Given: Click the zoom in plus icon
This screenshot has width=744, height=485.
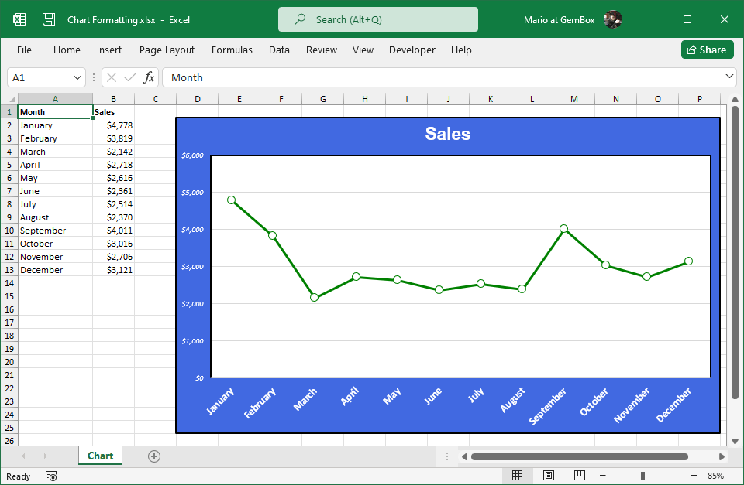Looking at the screenshot, I should click(694, 476).
